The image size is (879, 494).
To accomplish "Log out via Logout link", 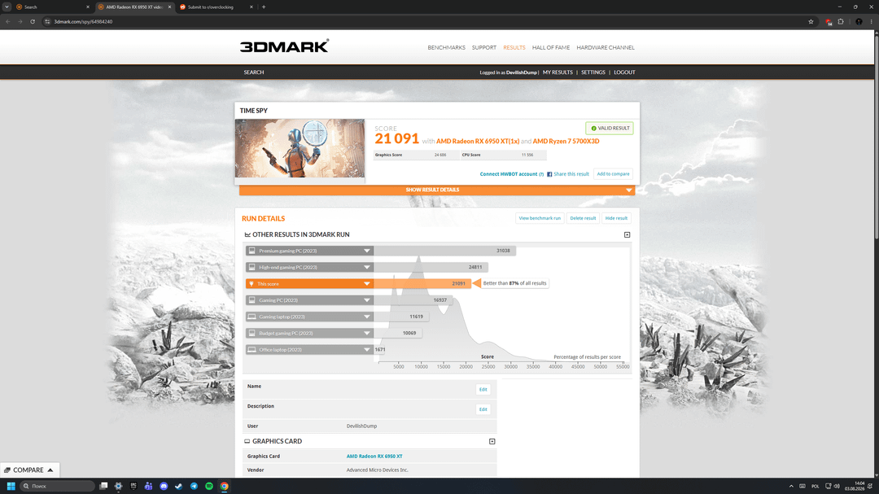I will pos(624,72).
